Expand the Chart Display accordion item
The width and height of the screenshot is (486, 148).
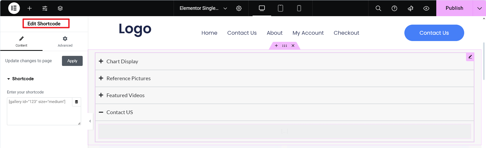coord(122,61)
